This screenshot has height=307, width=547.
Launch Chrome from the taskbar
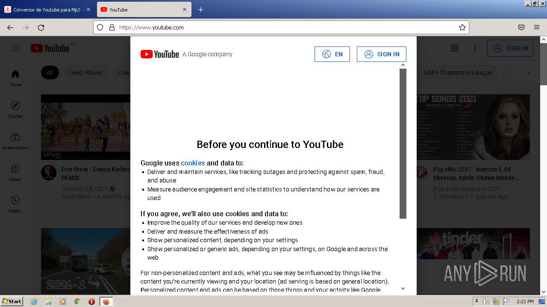(x=77, y=301)
